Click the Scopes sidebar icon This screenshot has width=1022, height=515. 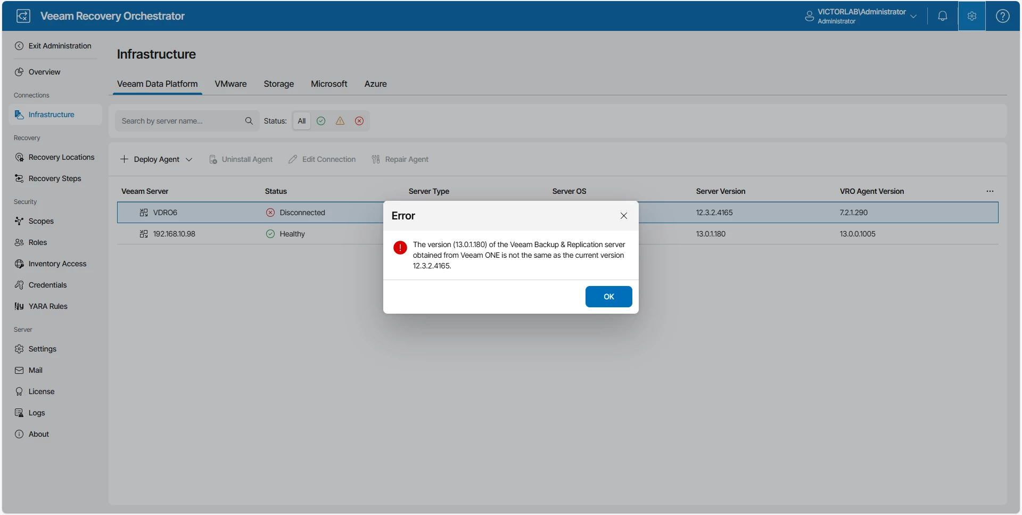coord(19,221)
